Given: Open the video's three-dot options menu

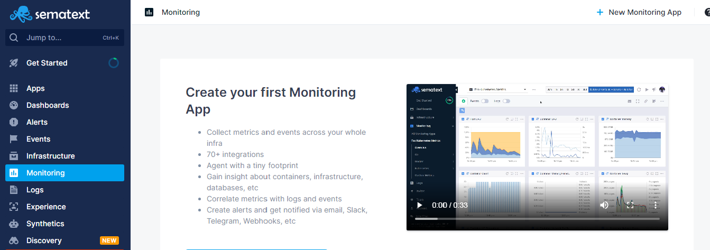Looking at the screenshot, I should [x=655, y=205].
